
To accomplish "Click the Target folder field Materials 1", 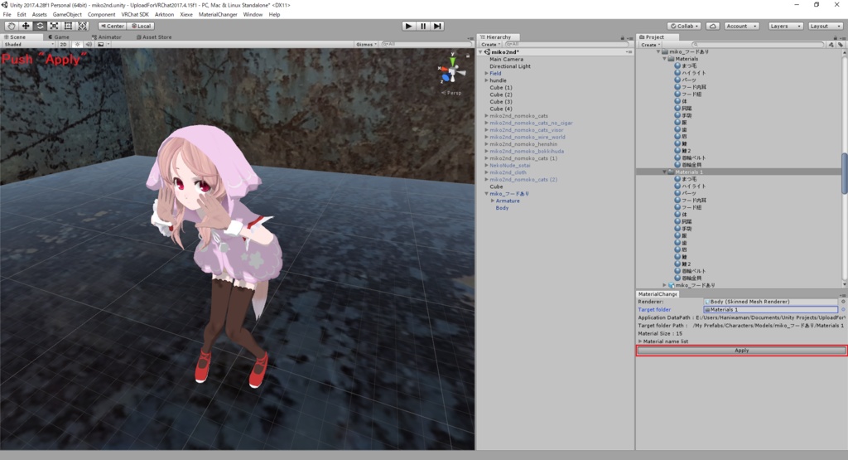I will [x=771, y=309].
